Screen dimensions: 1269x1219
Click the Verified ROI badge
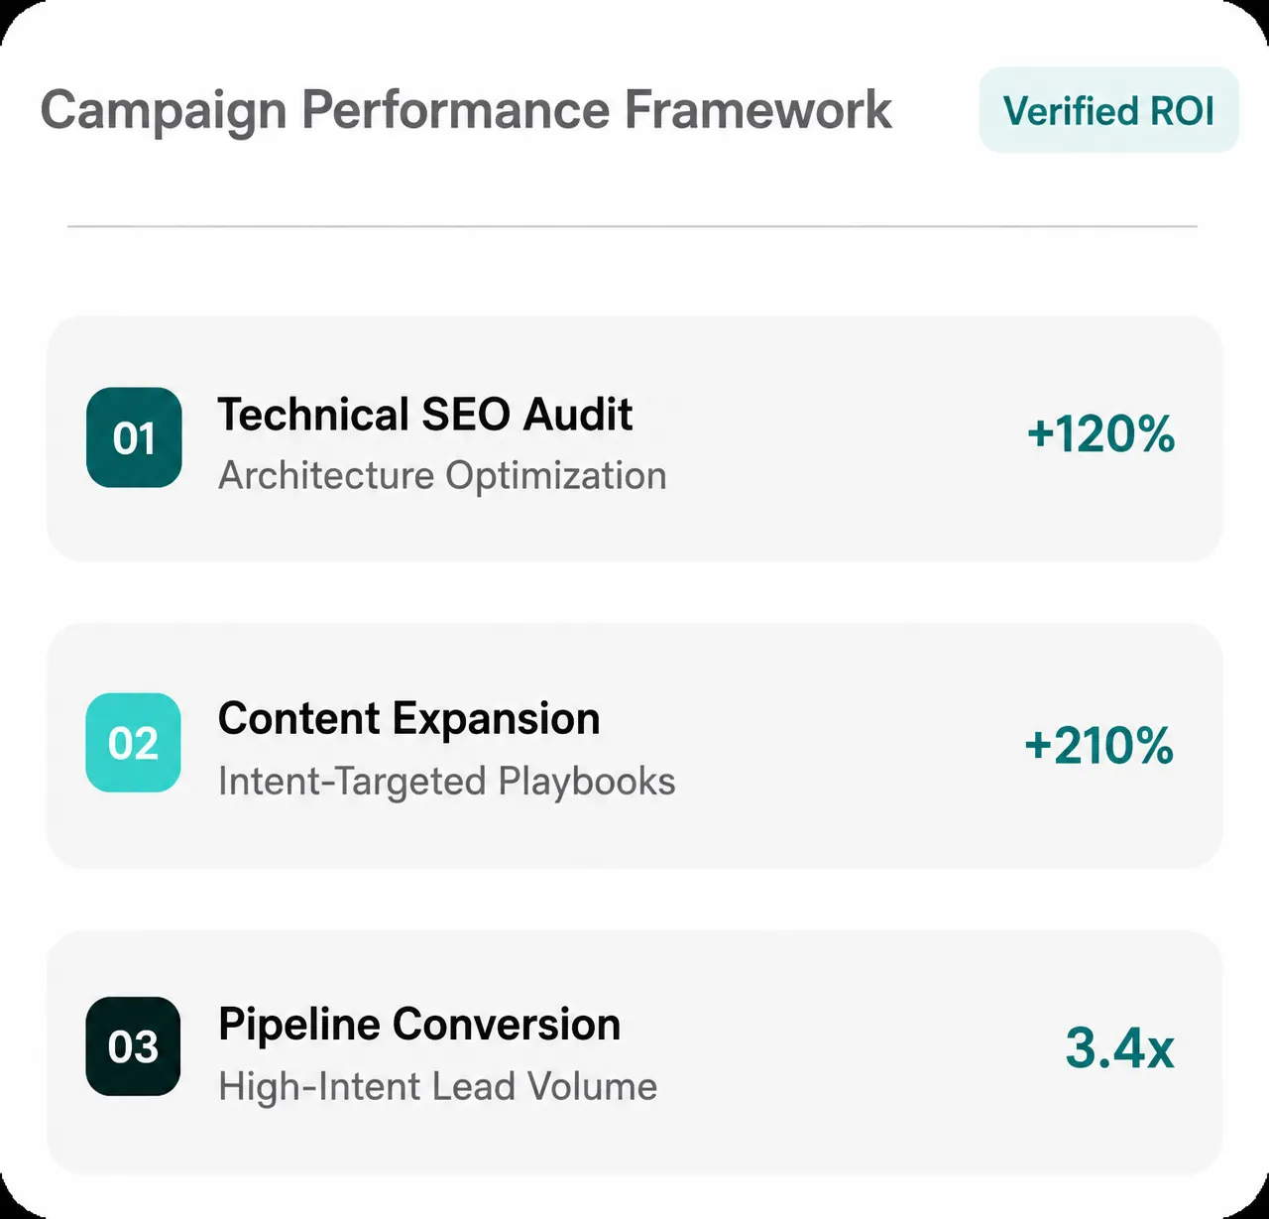(x=1108, y=110)
